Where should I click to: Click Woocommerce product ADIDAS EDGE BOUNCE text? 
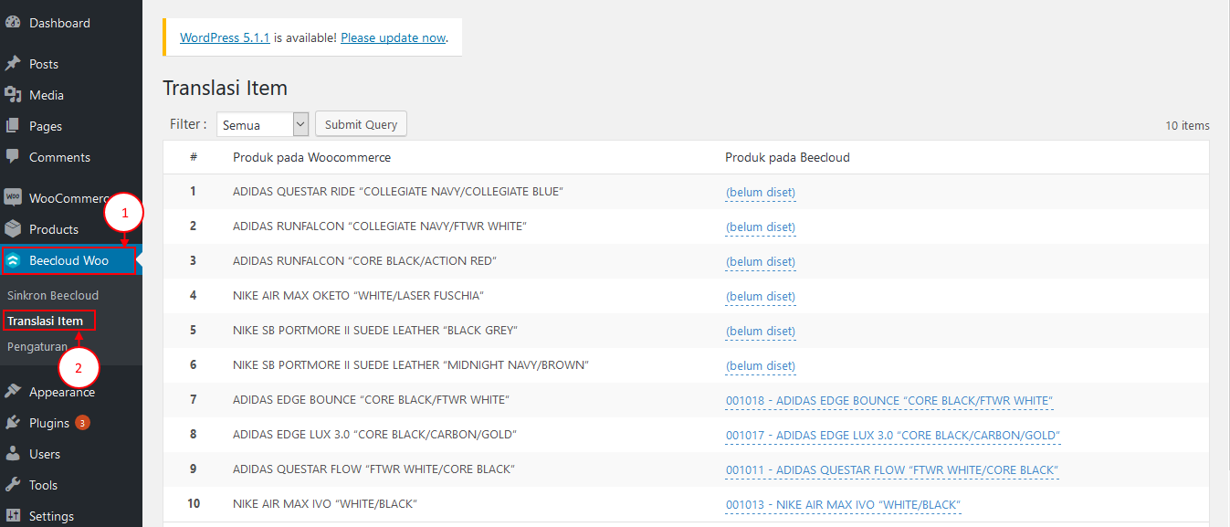[371, 399]
